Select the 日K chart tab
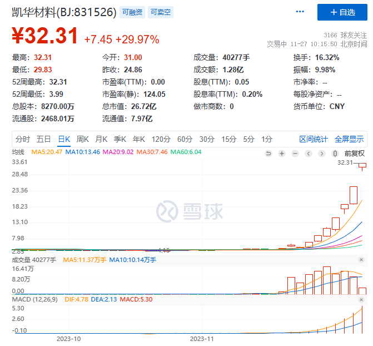373x346 pixels. (x=64, y=139)
